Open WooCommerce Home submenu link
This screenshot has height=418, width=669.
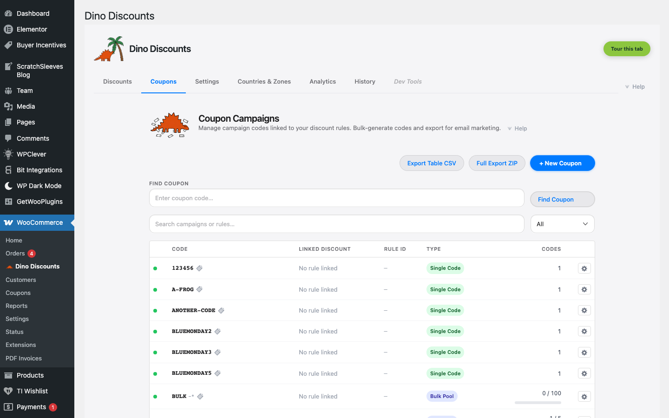pyautogui.click(x=14, y=240)
